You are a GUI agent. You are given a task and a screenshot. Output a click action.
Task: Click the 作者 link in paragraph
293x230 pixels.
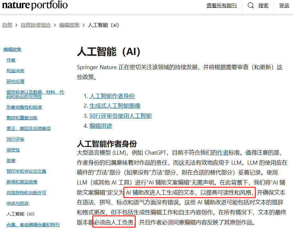point(222,153)
